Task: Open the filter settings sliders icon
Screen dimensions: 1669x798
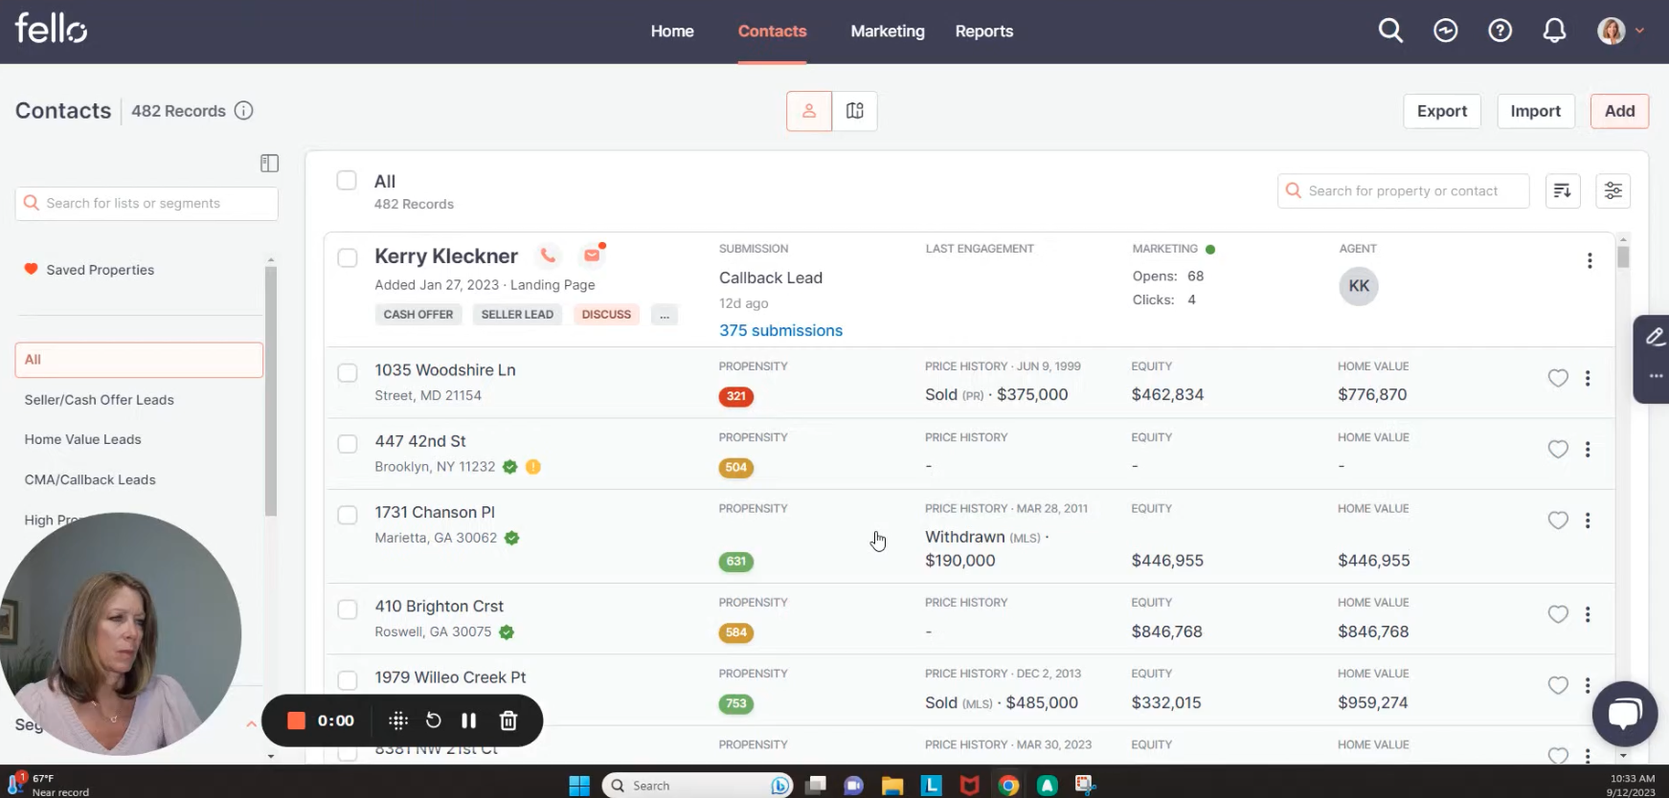Action: pos(1613,190)
